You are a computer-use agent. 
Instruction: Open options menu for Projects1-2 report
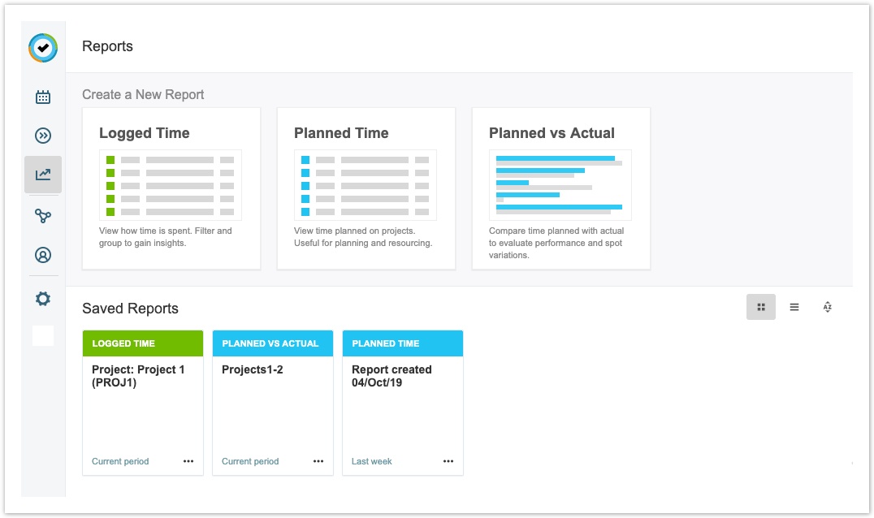318,461
